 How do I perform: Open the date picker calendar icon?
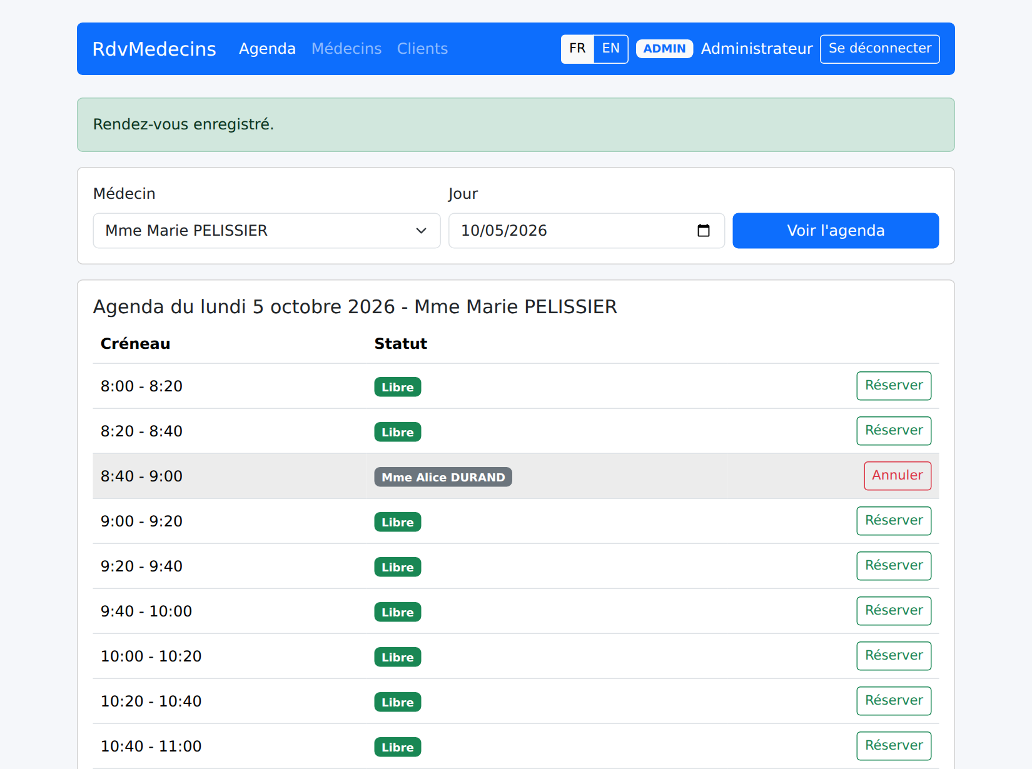(703, 231)
